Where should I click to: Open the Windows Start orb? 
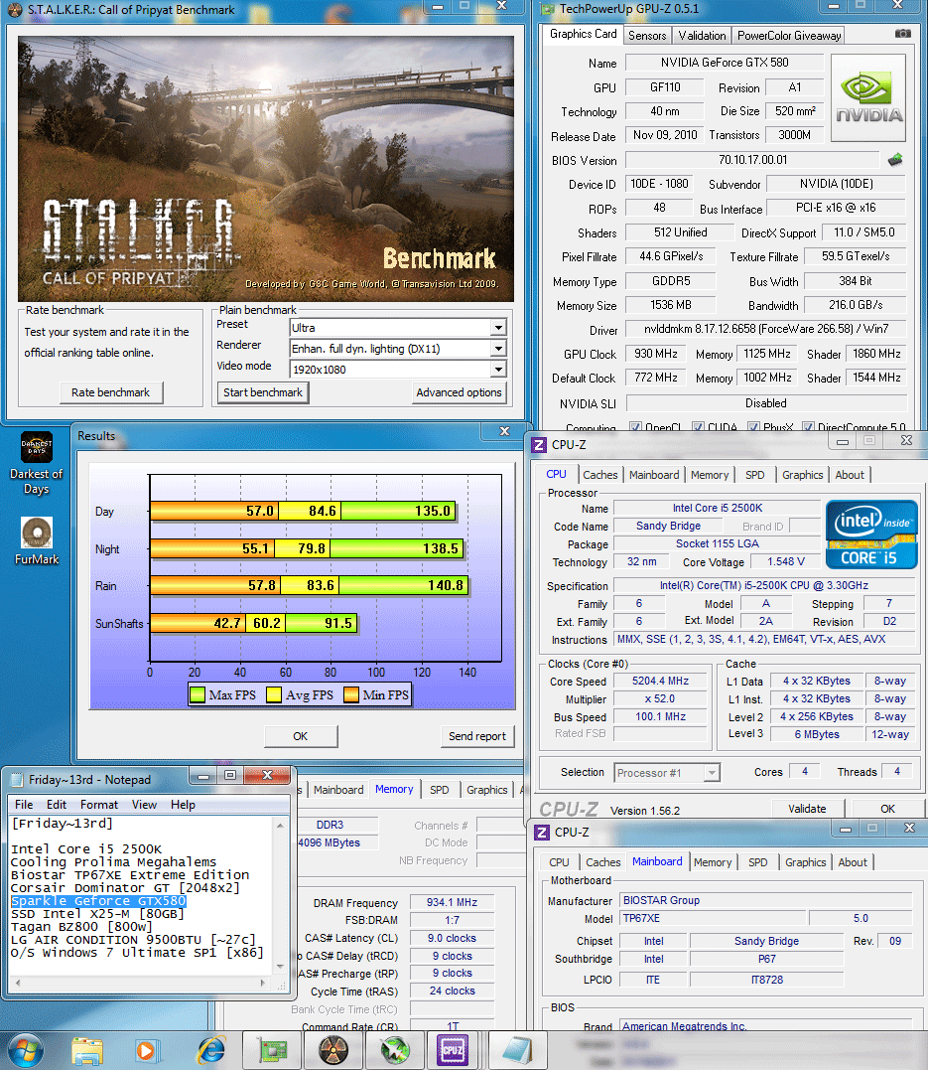coord(25,1051)
